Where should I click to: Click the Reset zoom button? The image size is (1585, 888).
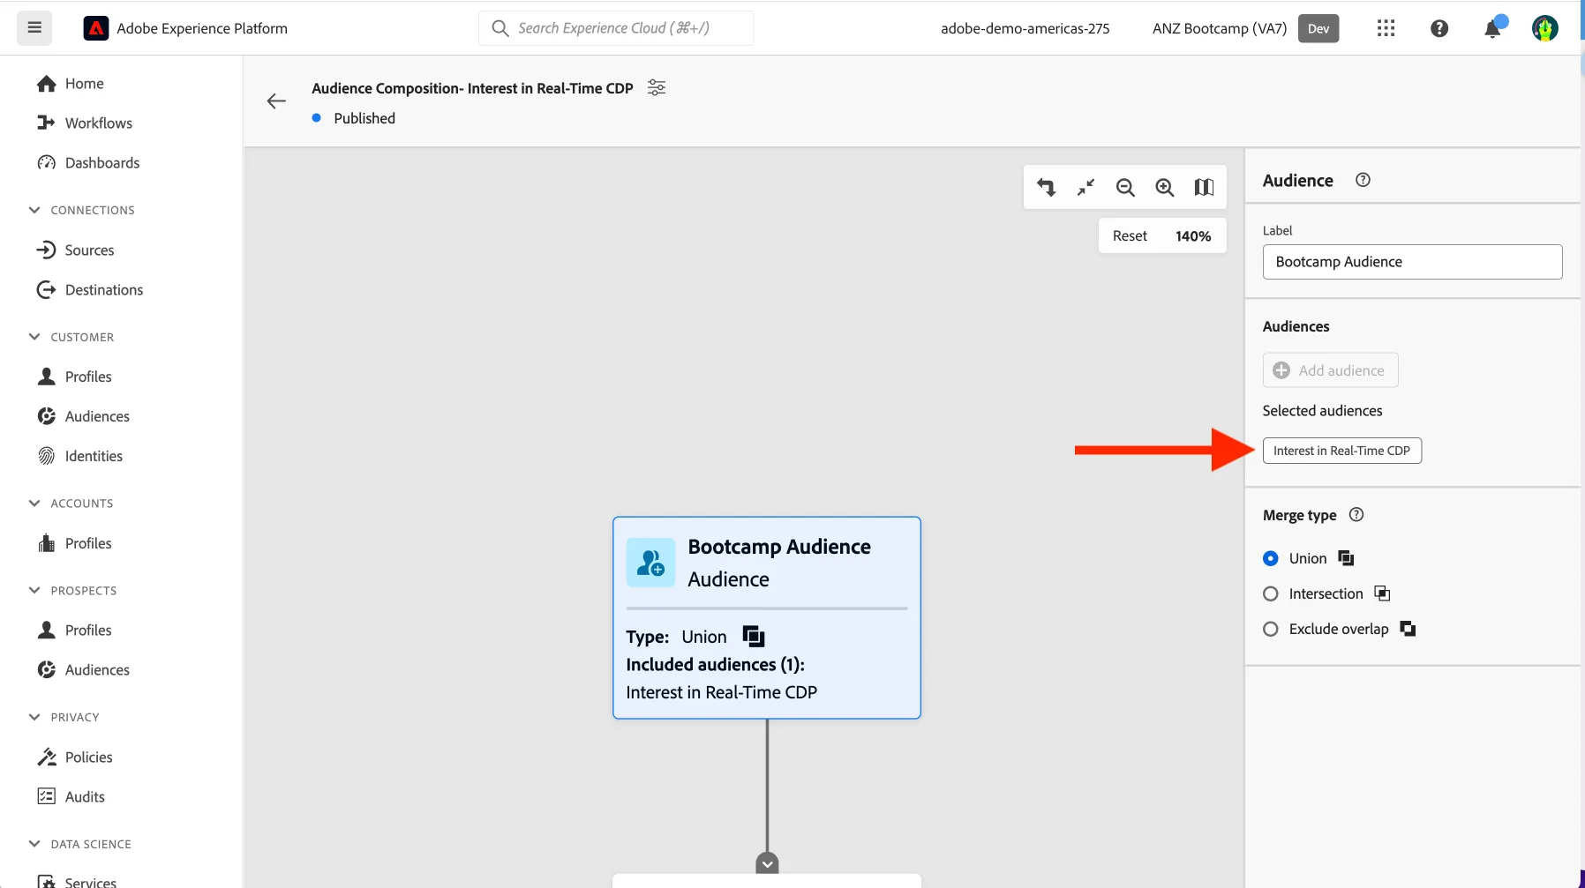[x=1130, y=235]
